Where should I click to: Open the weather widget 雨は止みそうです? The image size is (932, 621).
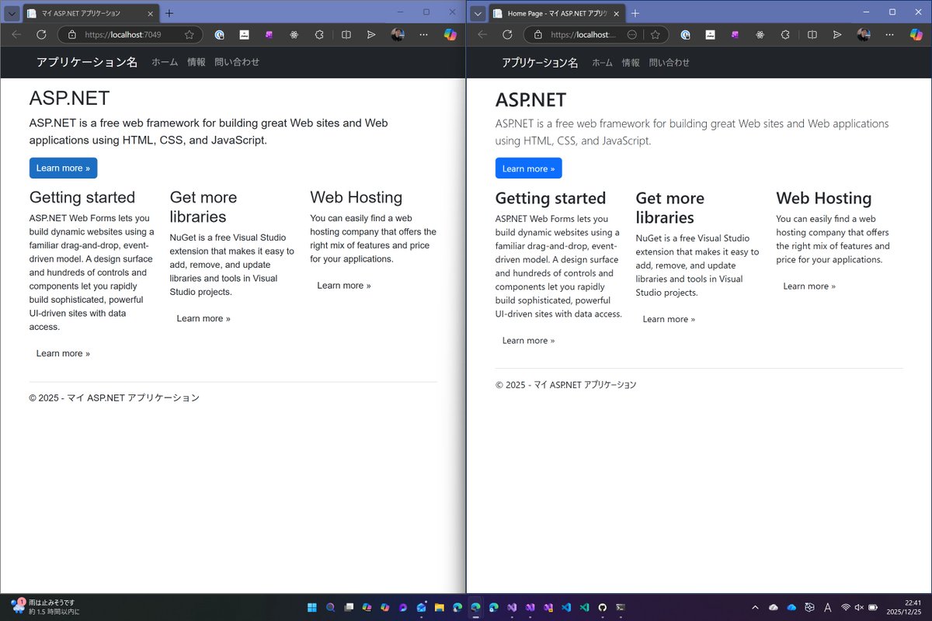(x=43, y=607)
